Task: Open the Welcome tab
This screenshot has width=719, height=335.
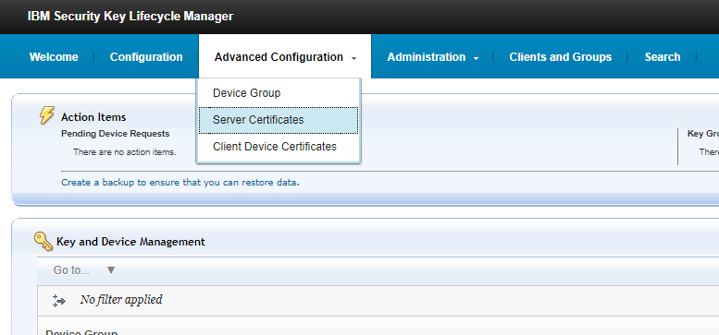Action: point(54,57)
